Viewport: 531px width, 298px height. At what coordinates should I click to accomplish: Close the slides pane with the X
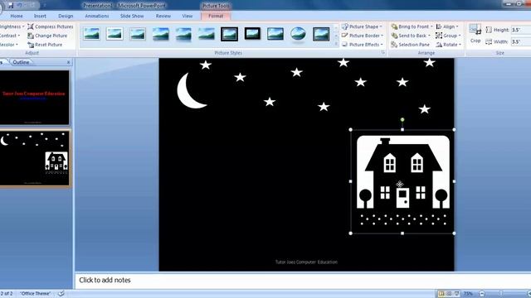click(x=68, y=63)
